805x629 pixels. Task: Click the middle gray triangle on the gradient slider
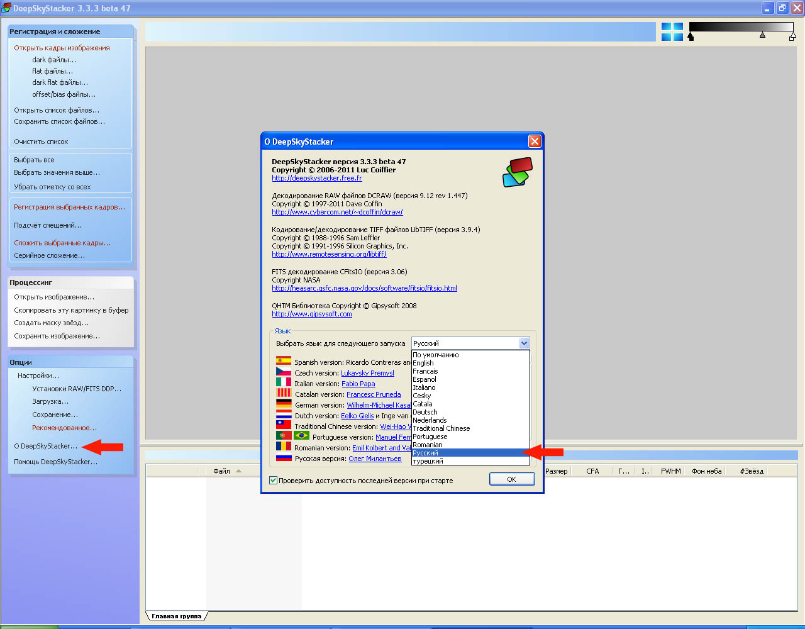point(762,36)
